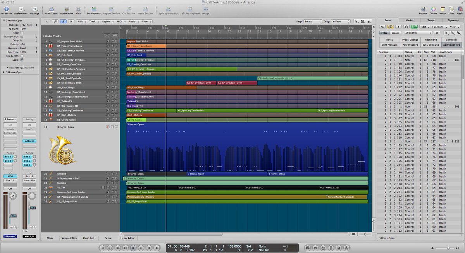The height and width of the screenshot is (253, 465).
Task: Toggle the Arrange link chain icon
Action: pyautogui.click(x=55, y=22)
